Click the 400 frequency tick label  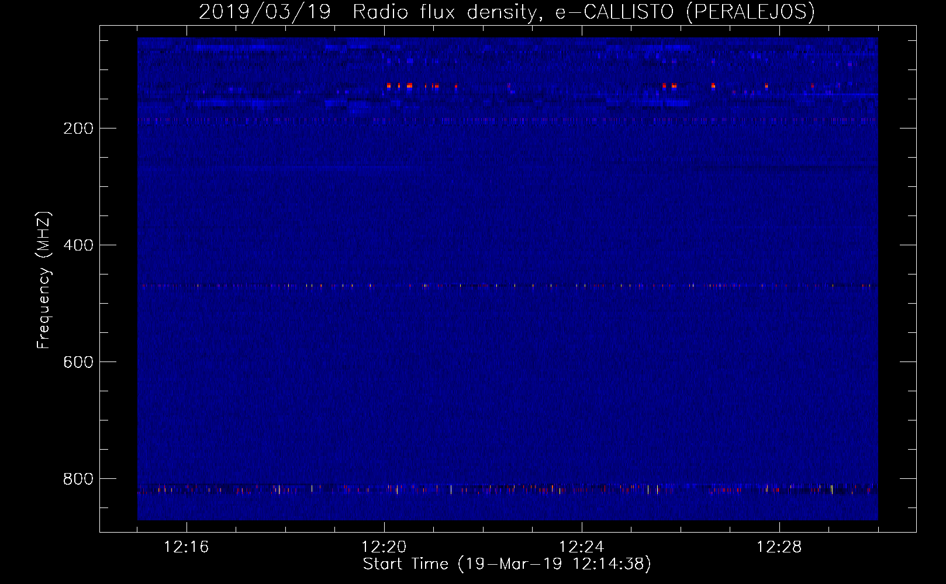pos(78,245)
